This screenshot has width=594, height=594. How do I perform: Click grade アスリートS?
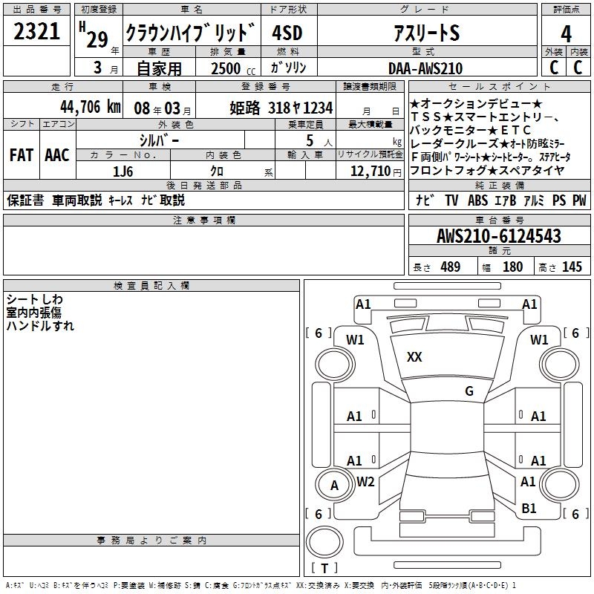click(427, 32)
